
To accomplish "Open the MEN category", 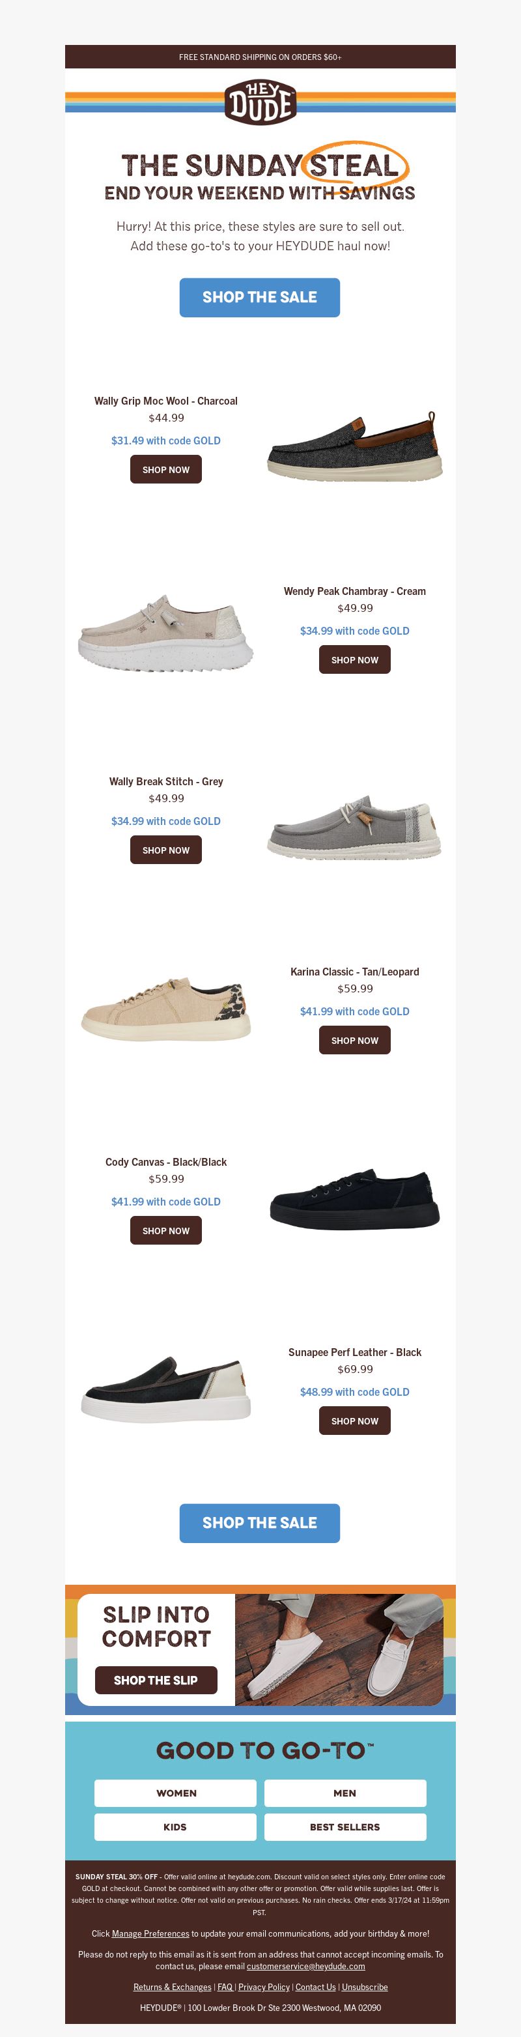I will tap(345, 1793).
